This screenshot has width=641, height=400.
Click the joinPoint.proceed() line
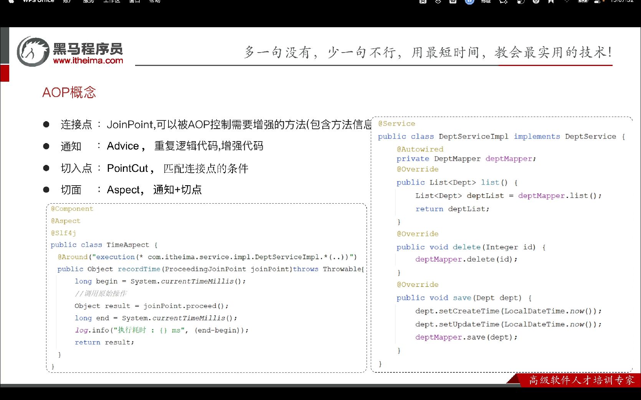coord(151,306)
